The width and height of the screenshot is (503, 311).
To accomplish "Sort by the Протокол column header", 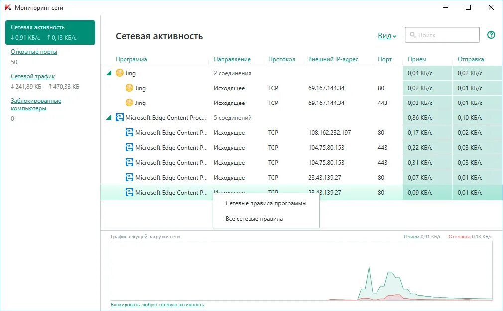I will pyautogui.click(x=282, y=59).
